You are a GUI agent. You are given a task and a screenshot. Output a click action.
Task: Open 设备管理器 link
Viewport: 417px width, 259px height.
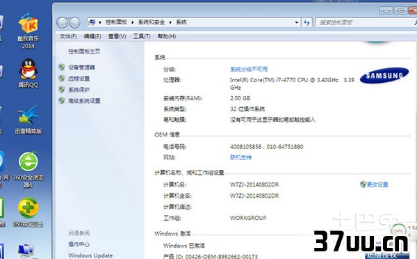[81, 68]
